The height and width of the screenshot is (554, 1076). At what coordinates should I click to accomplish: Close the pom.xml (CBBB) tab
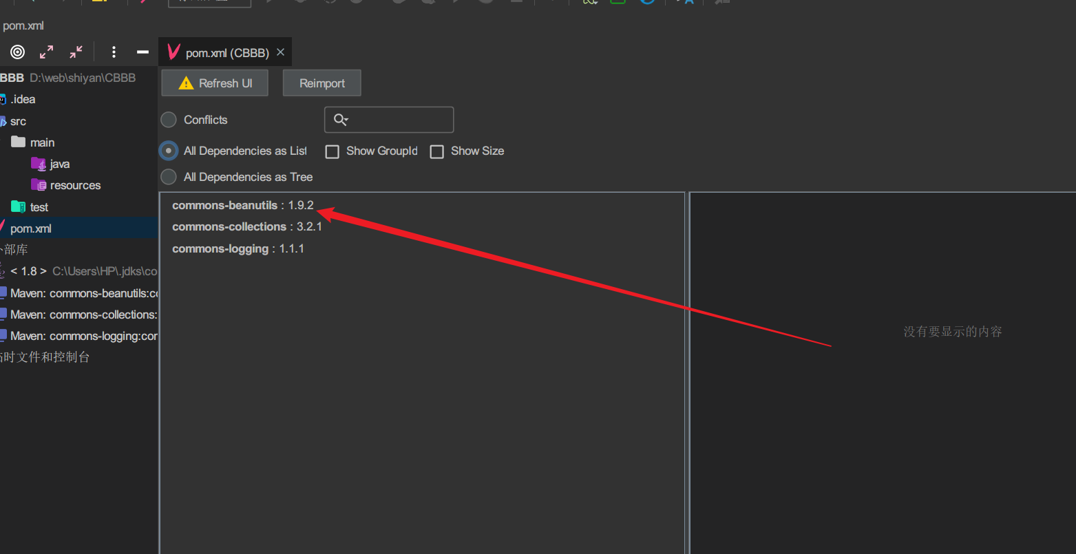[x=280, y=52]
